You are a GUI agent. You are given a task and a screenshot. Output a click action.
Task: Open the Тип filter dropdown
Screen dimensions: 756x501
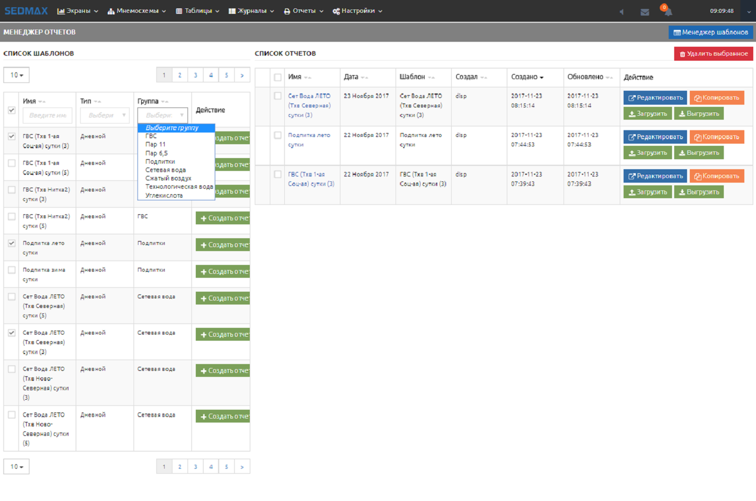pyautogui.click(x=104, y=115)
